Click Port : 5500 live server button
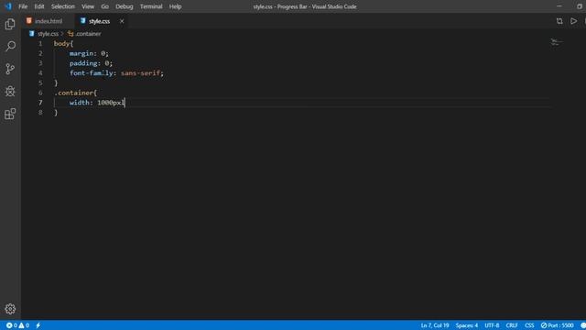 click(x=558, y=325)
